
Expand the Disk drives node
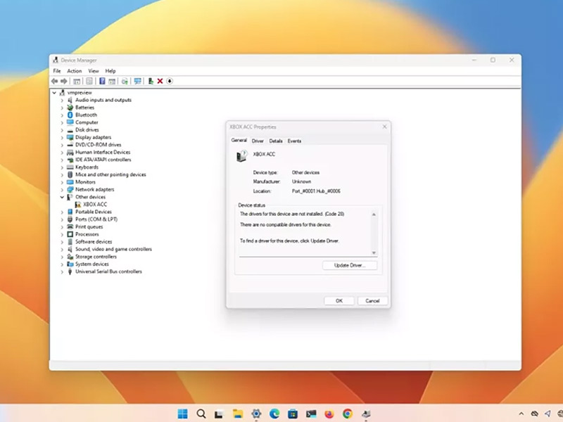pos(62,130)
